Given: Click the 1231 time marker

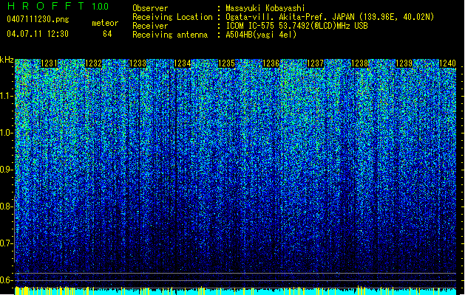Looking at the screenshot, I should click(x=49, y=63).
